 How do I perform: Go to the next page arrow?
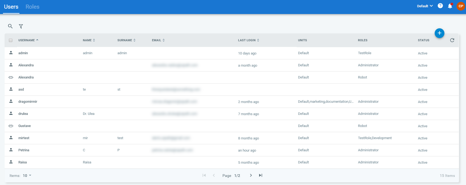pos(251,175)
